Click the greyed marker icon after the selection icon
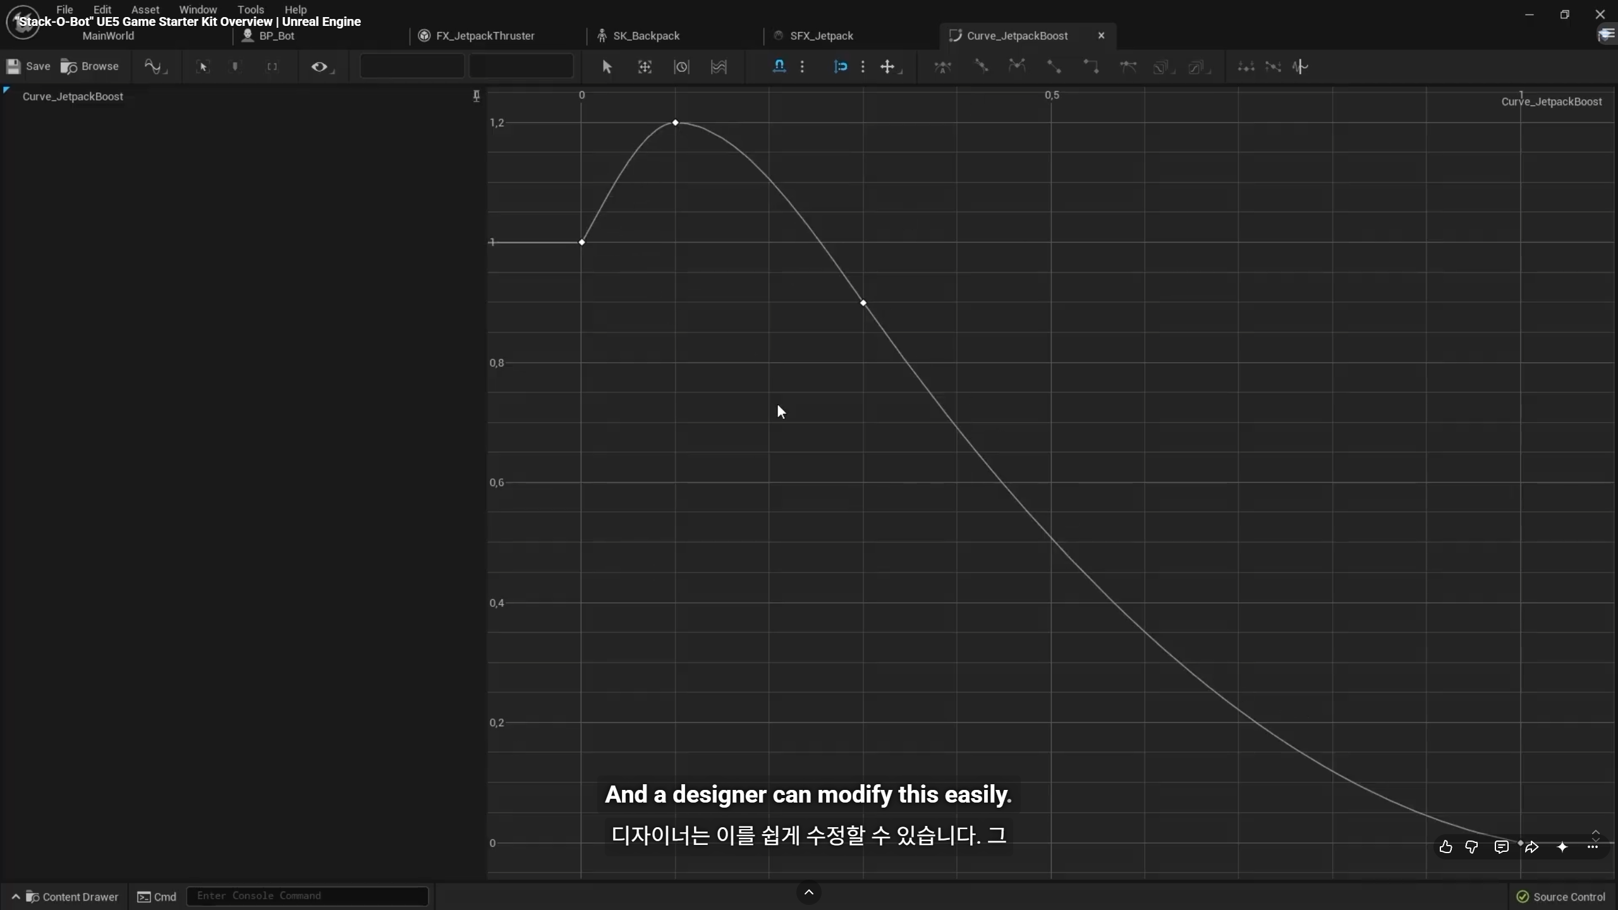1618x910 pixels. point(235,66)
